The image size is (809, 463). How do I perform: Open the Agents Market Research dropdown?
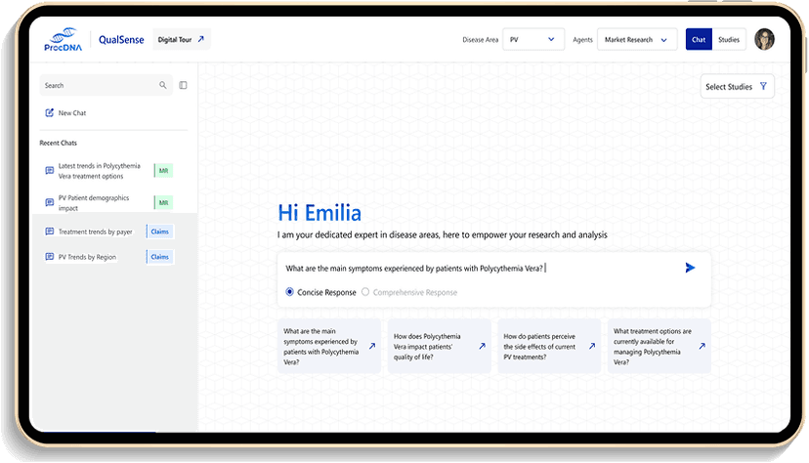[x=637, y=39]
